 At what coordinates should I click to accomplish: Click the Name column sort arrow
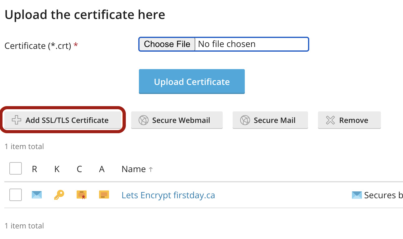point(151,170)
